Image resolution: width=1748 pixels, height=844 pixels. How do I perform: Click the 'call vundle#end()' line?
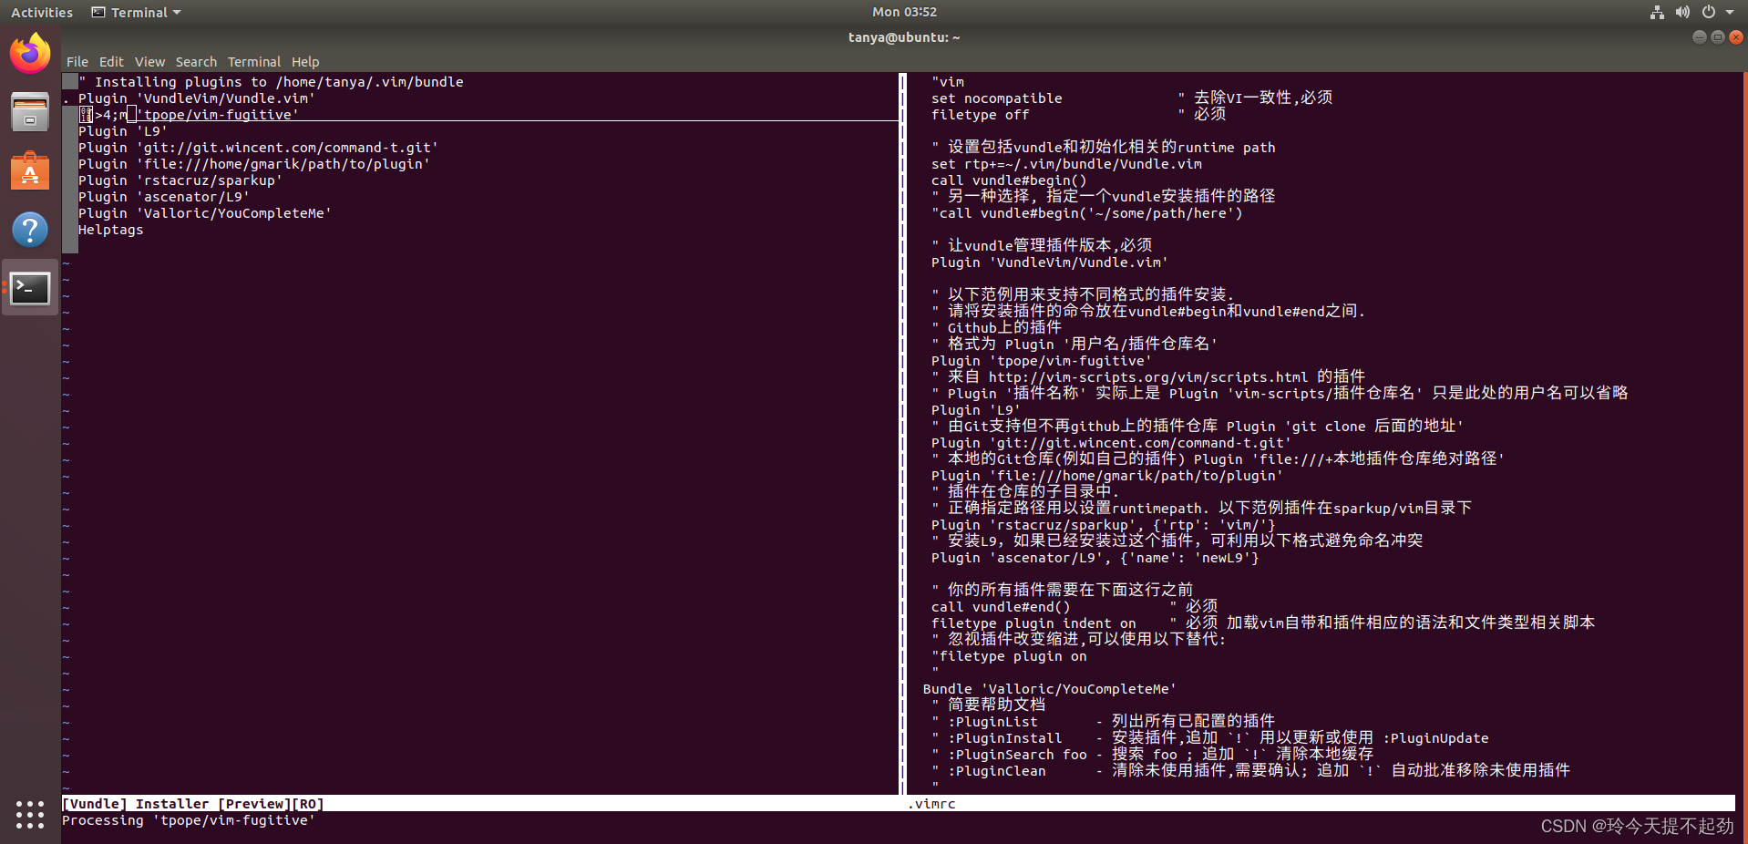point(1001,607)
